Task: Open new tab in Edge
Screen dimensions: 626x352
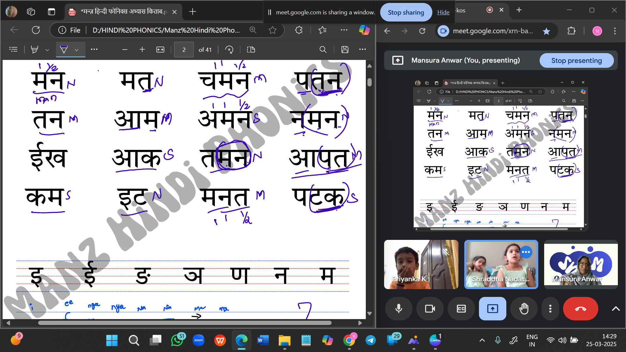Action: [192, 12]
